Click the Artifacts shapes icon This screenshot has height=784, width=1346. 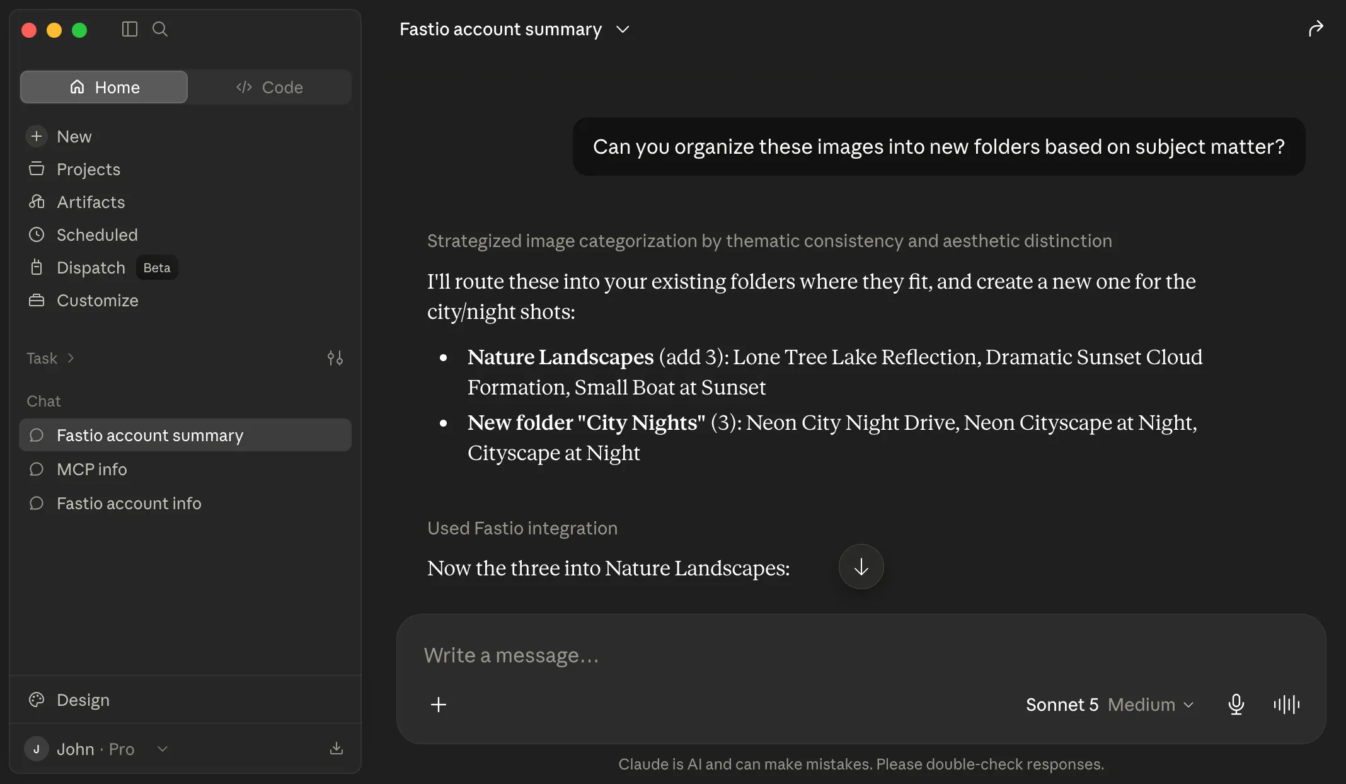pyautogui.click(x=37, y=201)
